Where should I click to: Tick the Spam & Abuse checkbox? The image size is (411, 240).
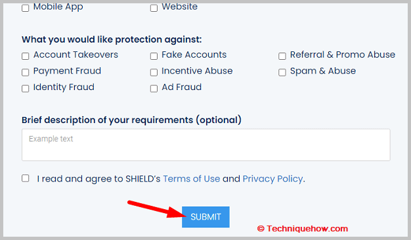(282, 72)
